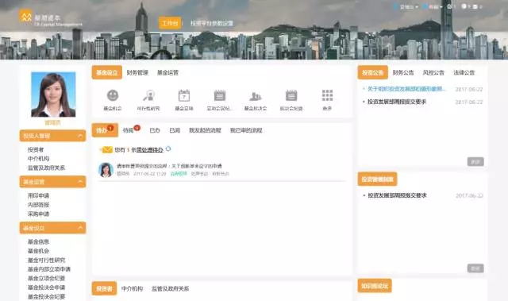The width and height of the screenshot is (508, 301).
Task: Open the 基金机会 smiley face icon
Action: click(113, 95)
